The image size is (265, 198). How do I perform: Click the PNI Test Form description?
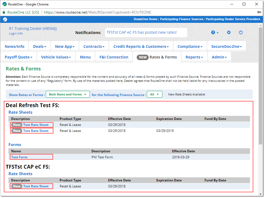click(x=102, y=157)
